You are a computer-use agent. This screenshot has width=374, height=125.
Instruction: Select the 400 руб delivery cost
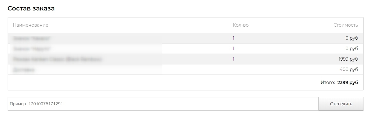coord(349,69)
